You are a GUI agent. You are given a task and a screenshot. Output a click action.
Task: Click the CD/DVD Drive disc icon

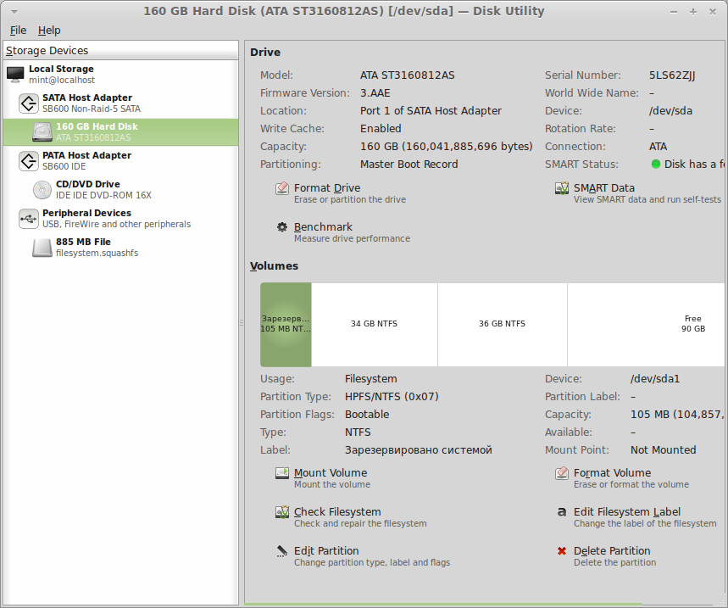[x=42, y=189]
